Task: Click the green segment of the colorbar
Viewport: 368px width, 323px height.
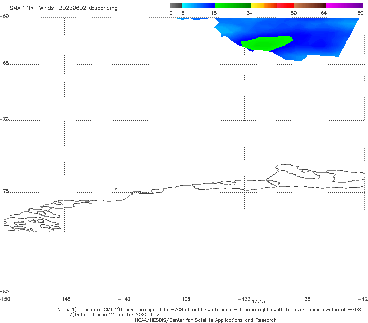Action: click(233, 6)
